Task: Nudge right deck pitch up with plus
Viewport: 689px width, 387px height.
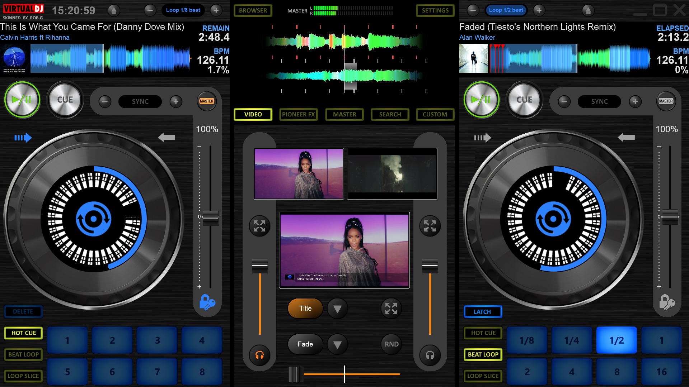Action: click(x=635, y=101)
